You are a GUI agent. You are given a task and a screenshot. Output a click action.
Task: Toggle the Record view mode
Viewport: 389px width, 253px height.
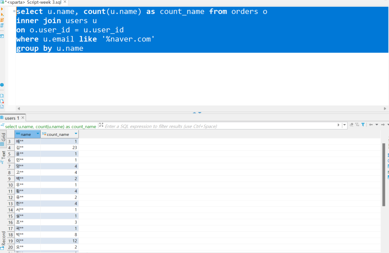pyautogui.click(x=3, y=240)
